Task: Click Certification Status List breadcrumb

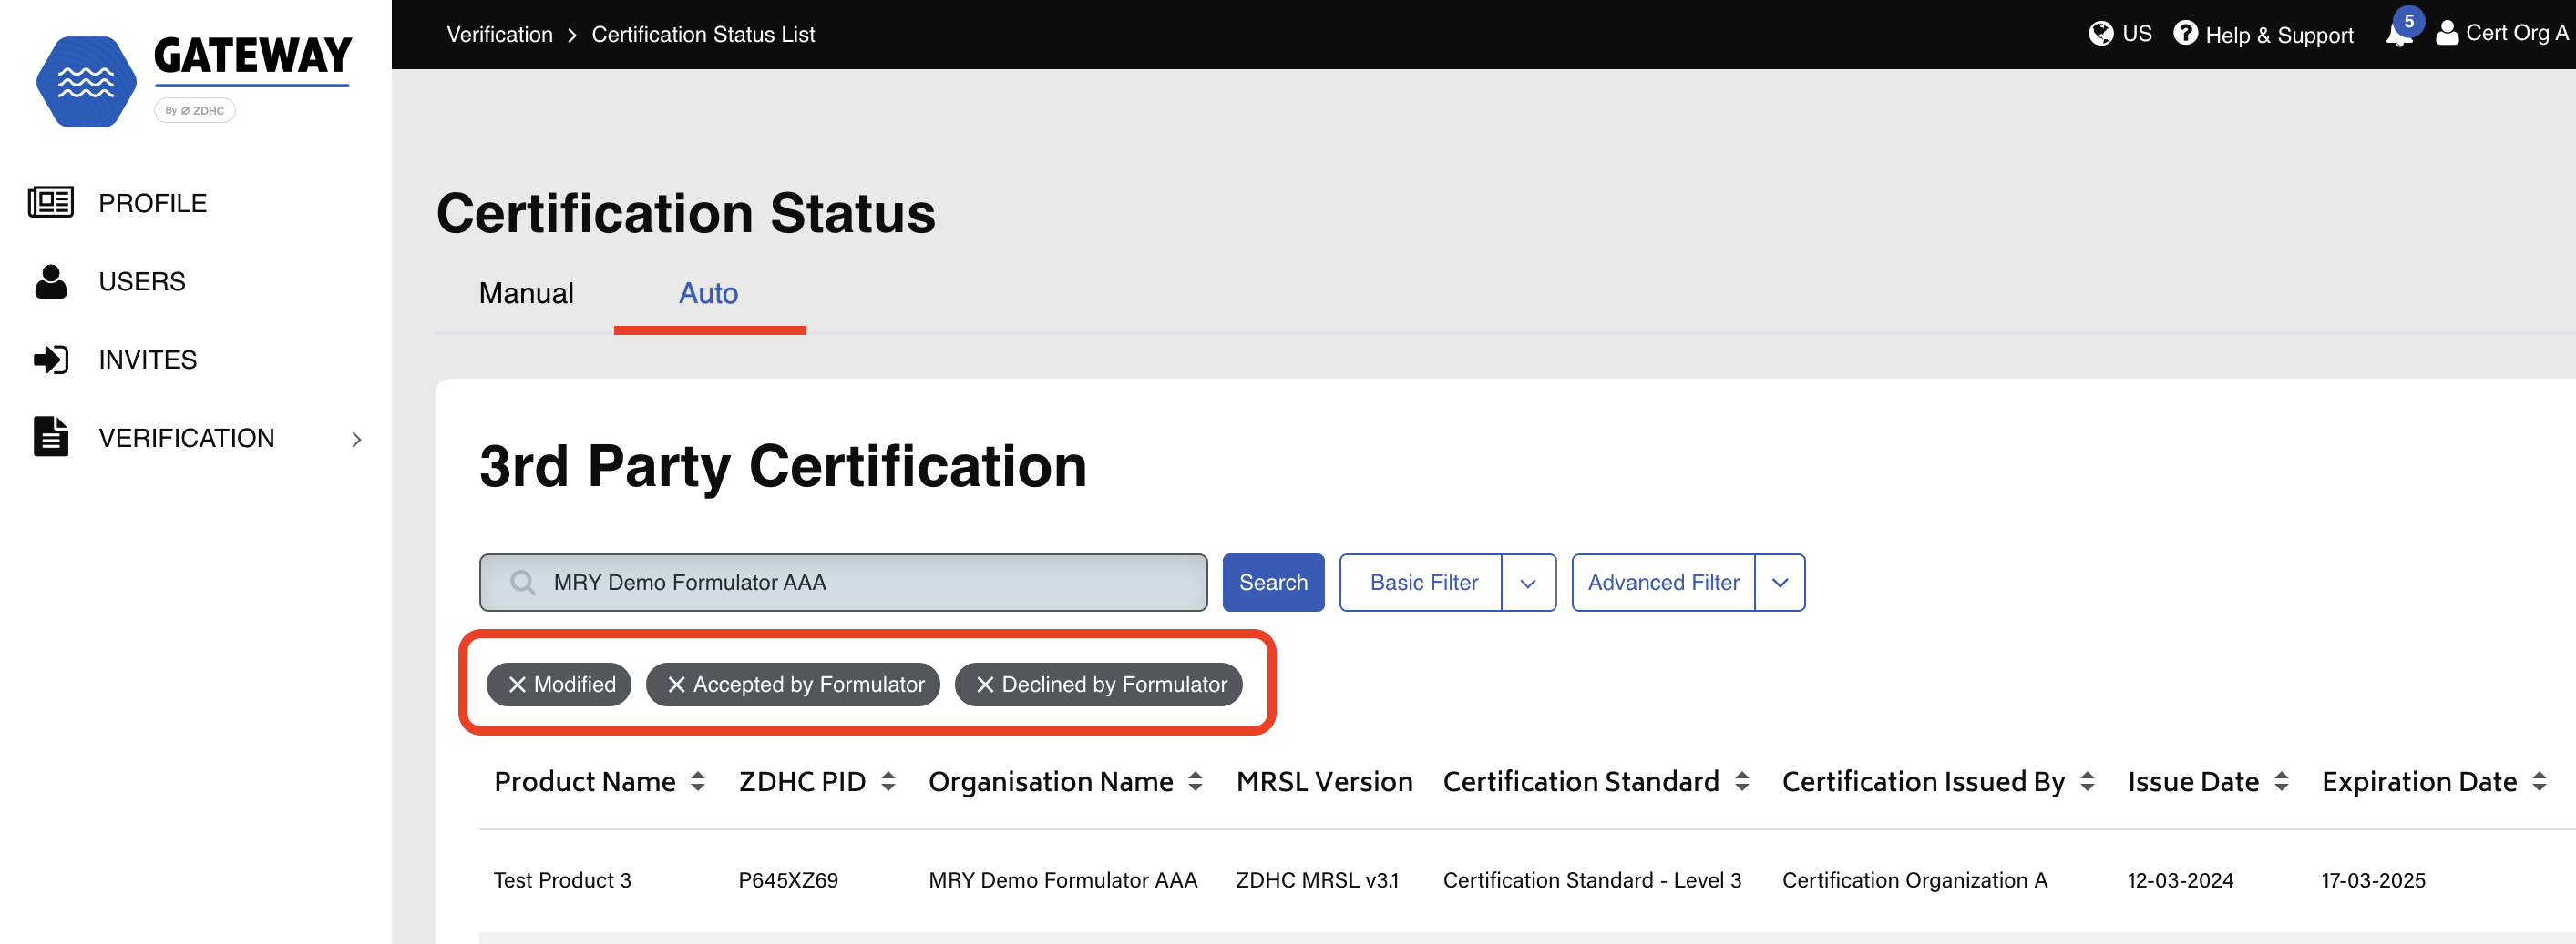Action: [x=703, y=34]
